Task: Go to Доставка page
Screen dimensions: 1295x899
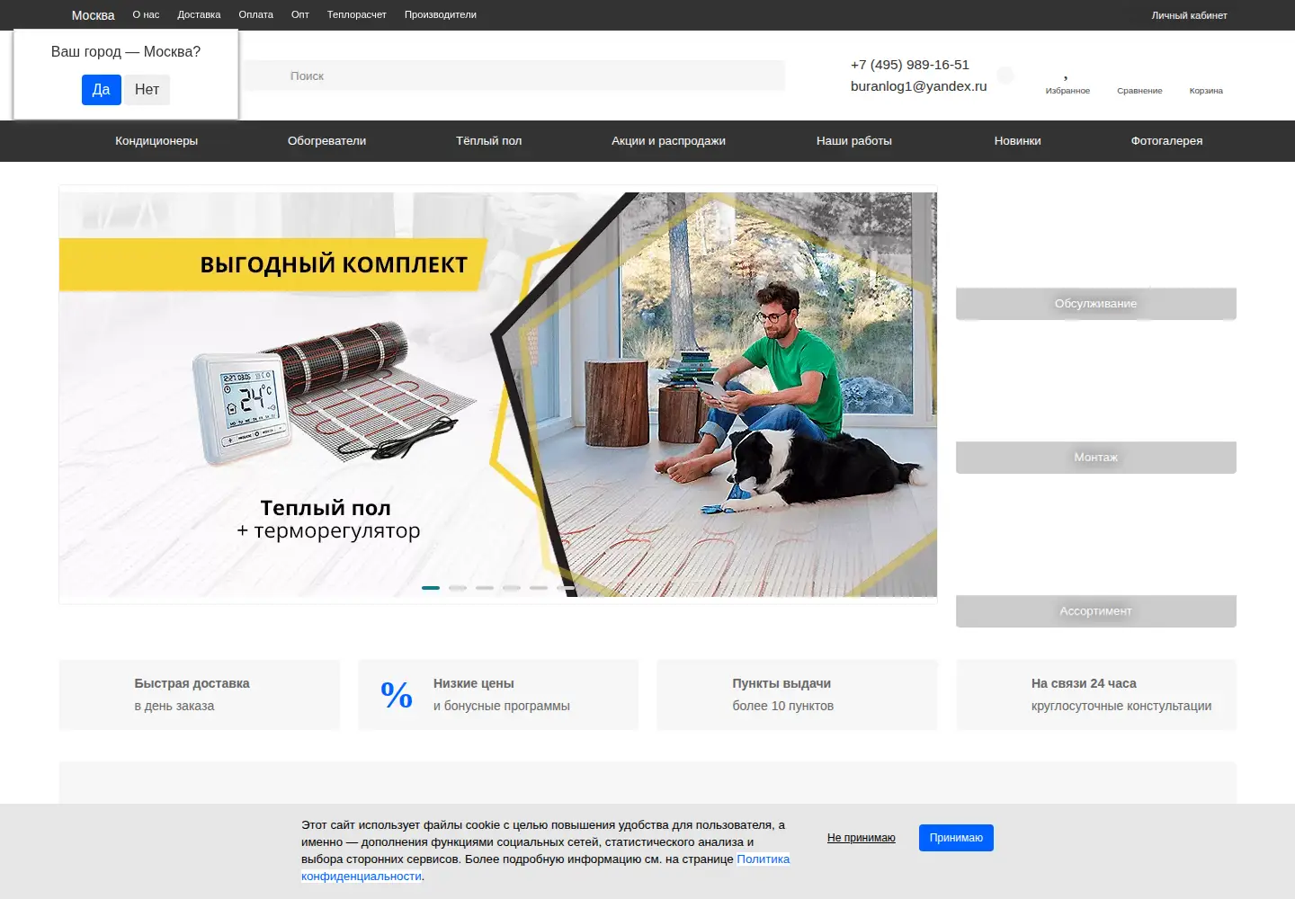Action: (x=199, y=15)
